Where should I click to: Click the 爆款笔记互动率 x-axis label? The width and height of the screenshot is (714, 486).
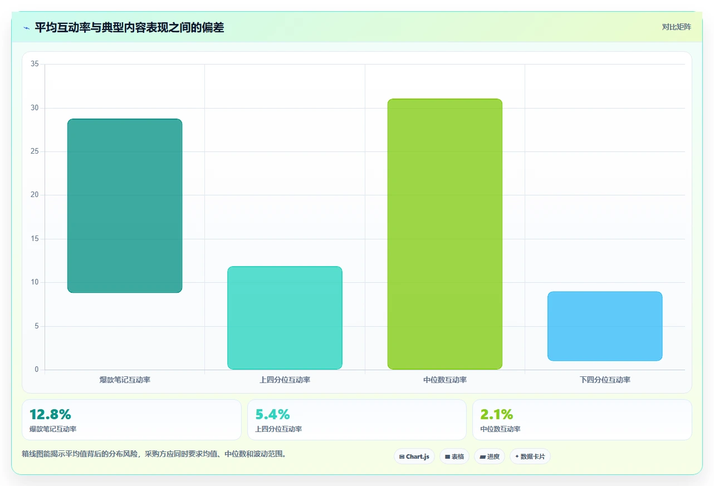(x=125, y=380)
